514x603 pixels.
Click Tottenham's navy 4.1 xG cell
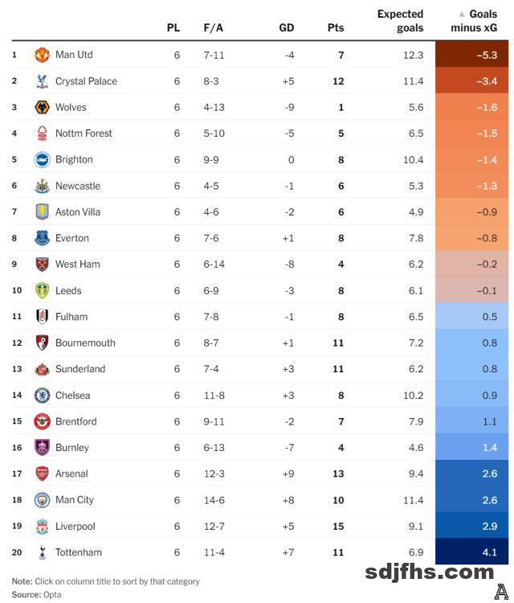[x=473, y=552]
